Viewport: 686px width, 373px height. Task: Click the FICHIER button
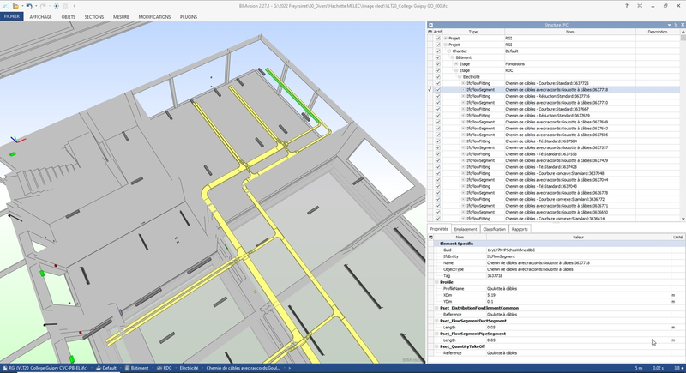[x=12, y=16]
